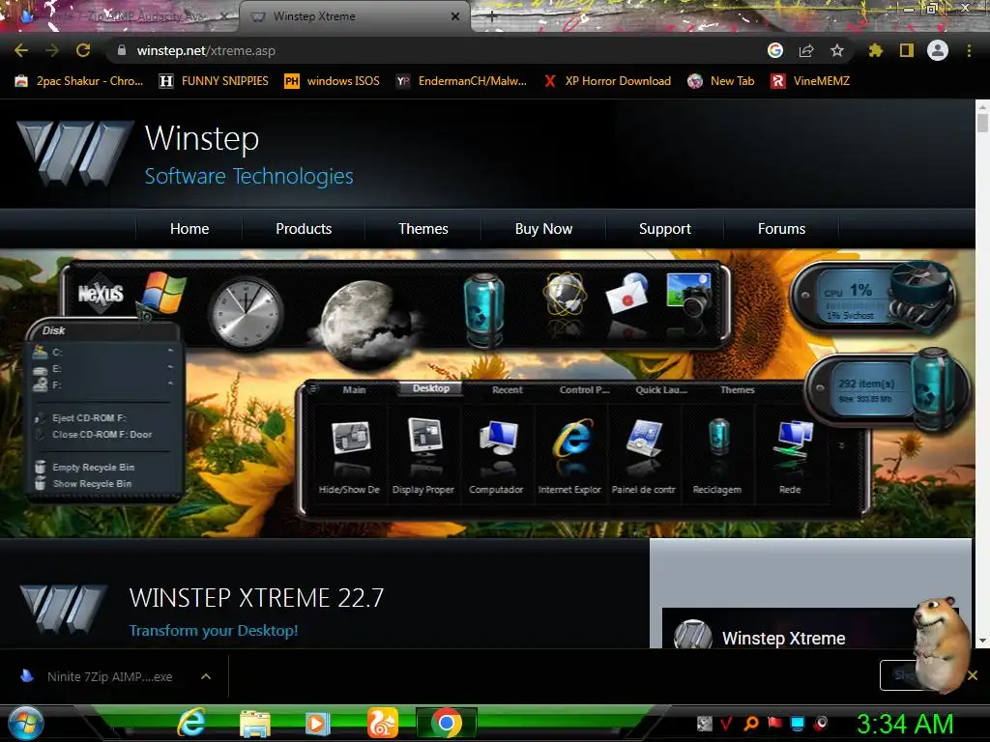990x742 pixels.
Task: Open XP Horror Download bookmark
Action: coord(607,81)
